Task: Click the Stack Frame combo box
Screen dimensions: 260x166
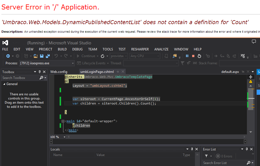Action: pos(240,63)
